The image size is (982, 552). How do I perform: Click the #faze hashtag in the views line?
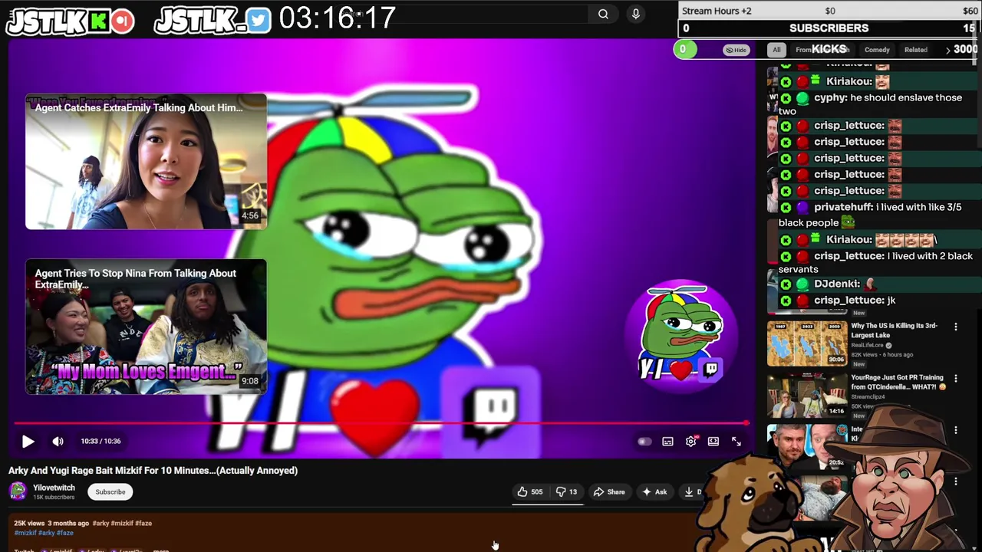pyautogui.click(x=143, y=523)
